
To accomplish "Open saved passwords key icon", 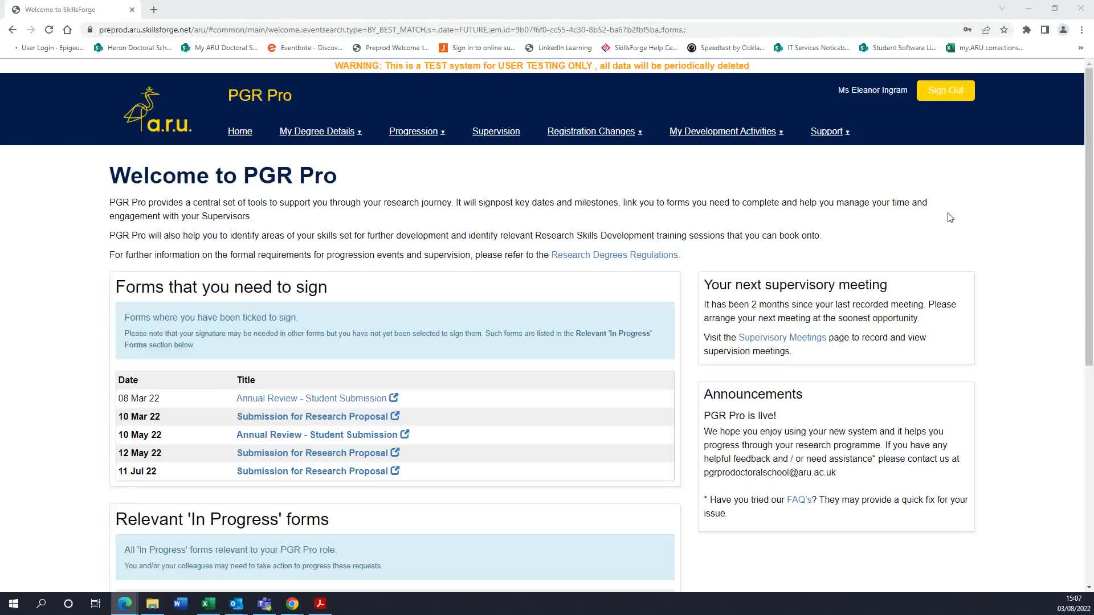I will click(x=968, y=30).
